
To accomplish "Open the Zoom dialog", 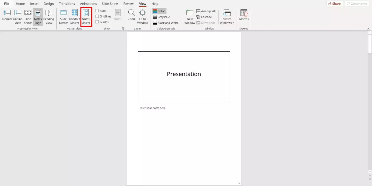I will tap(132, 15).
